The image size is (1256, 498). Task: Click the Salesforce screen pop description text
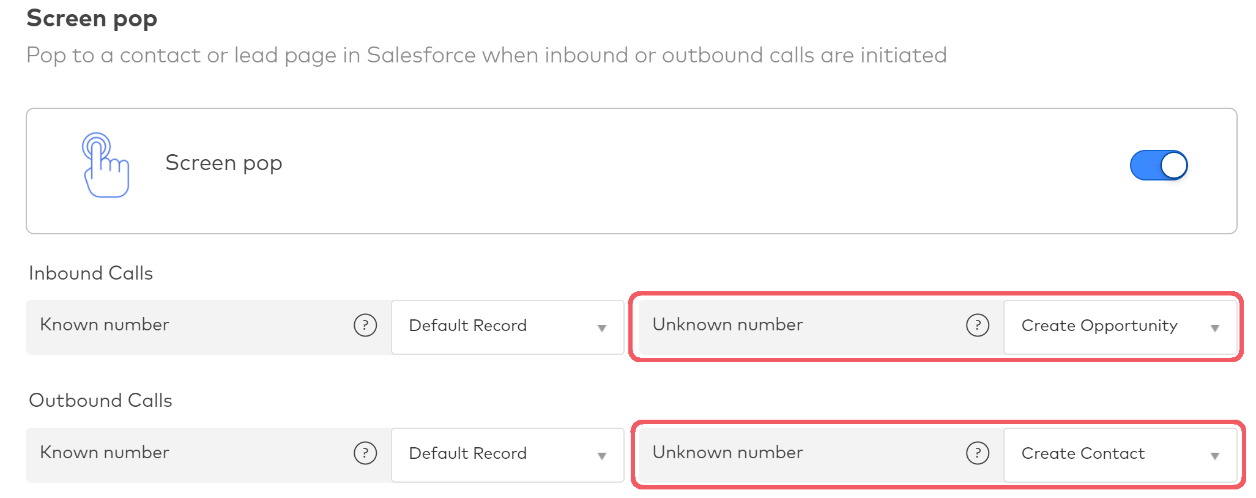(486, 56)
